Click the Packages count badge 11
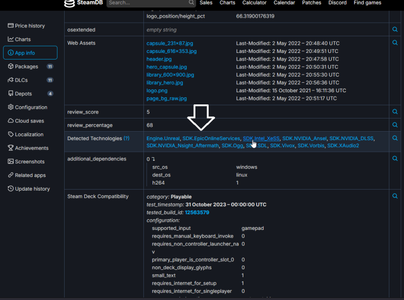This screenshot has width=404, height=300. (x=49, y=67)
